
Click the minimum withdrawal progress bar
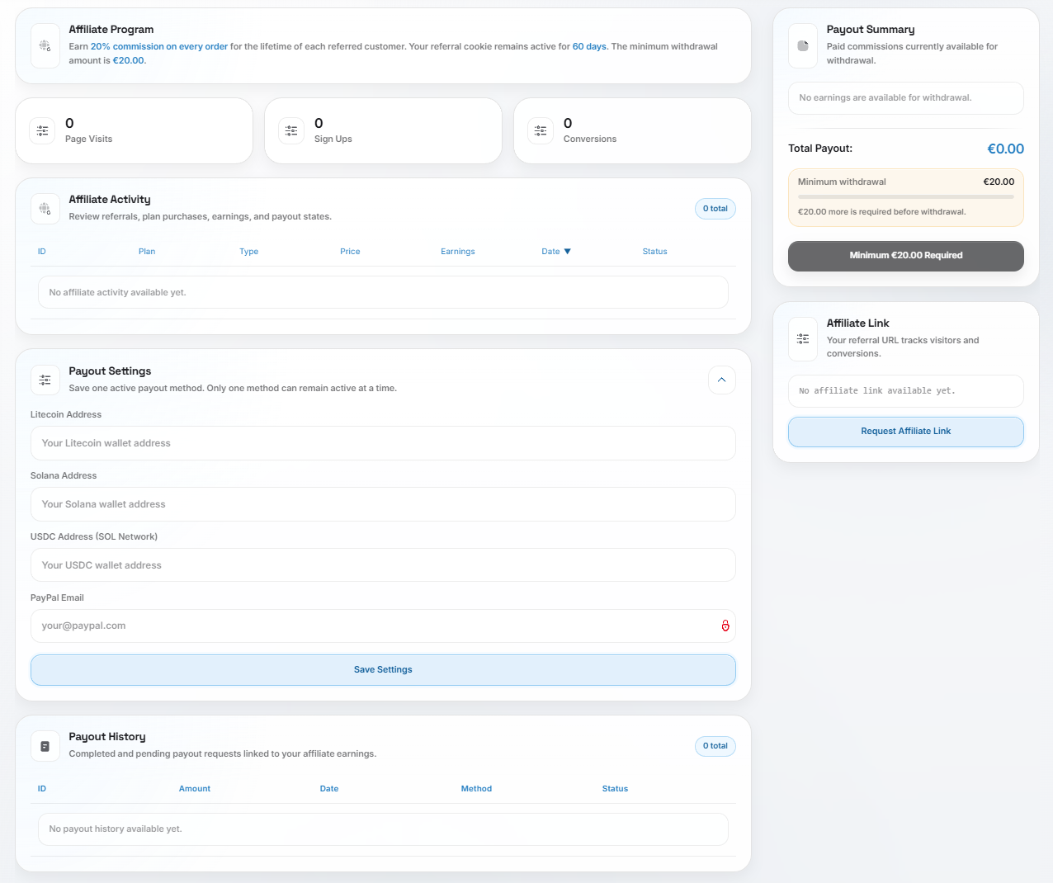pos(906,197)
